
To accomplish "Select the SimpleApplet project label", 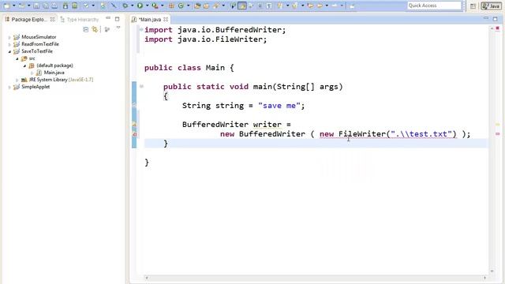I will (x=36, y=87).
